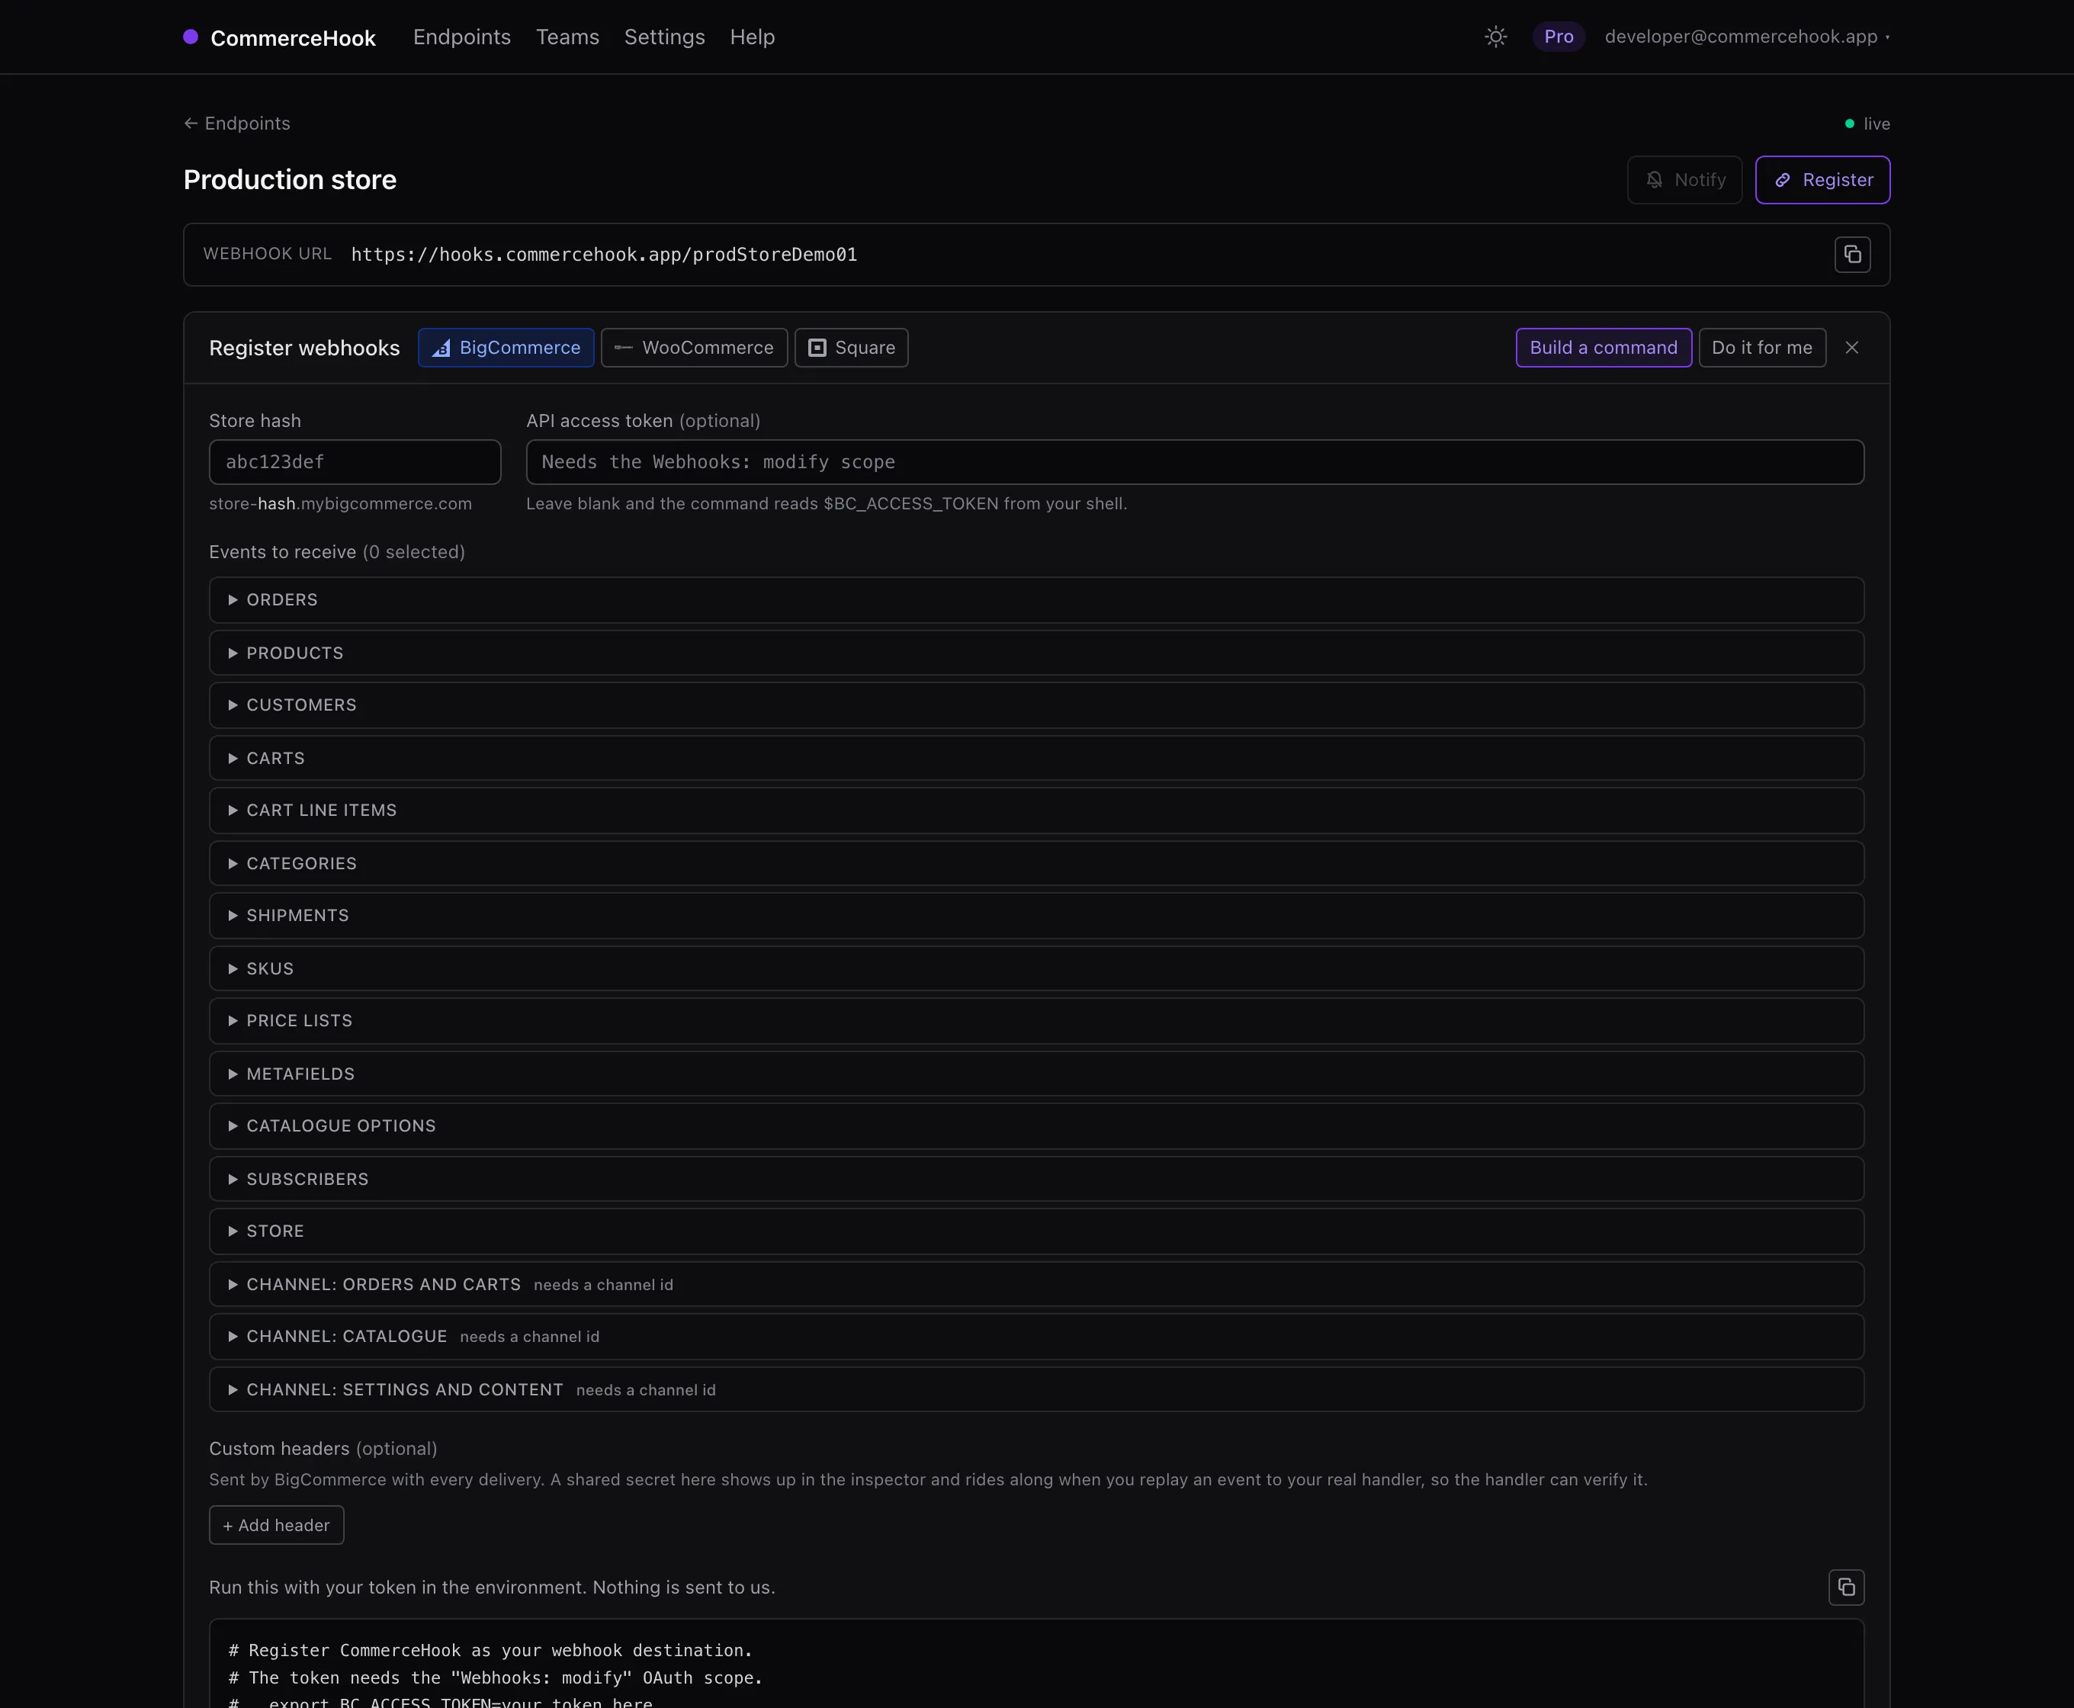The width and height of the screenshot is (2074, 1708).
Task: Expand the SKUS events group
Action: (1036, 969)
